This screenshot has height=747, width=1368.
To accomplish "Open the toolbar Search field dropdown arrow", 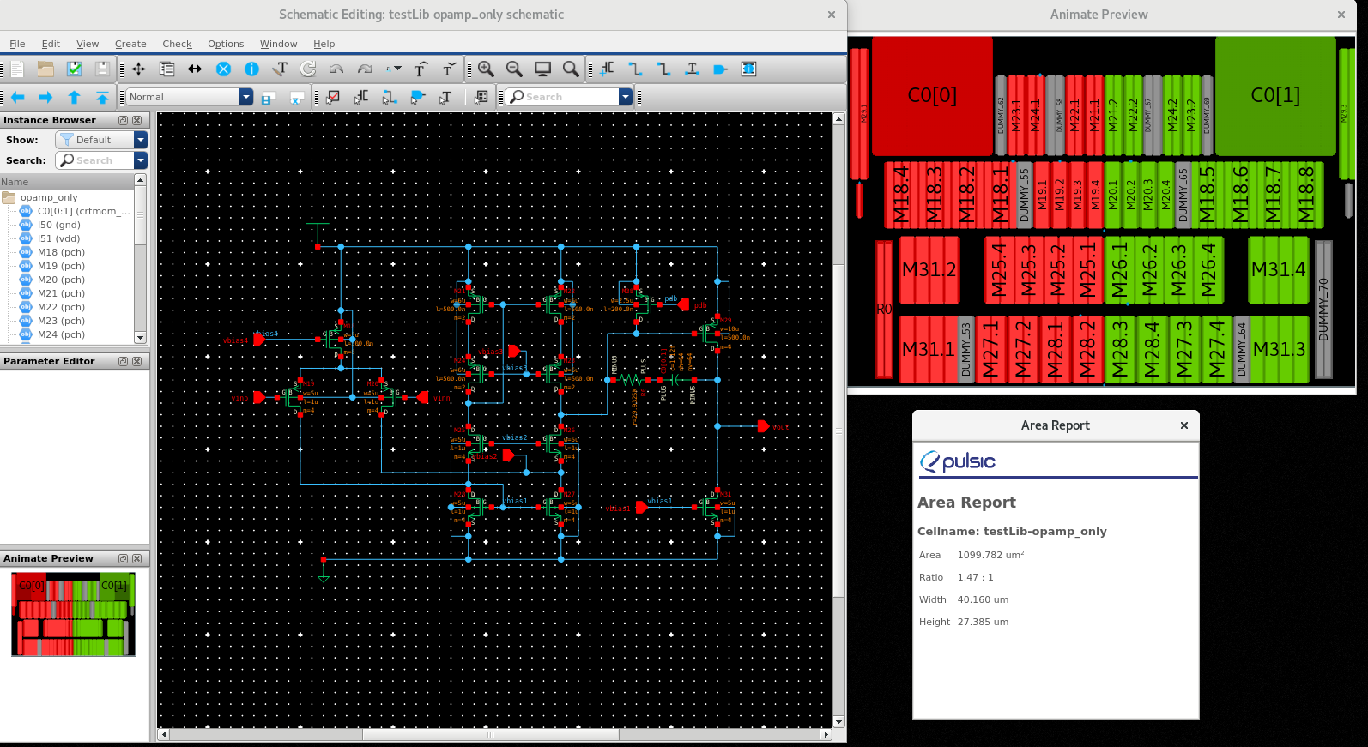I will [x=626, y=98].
